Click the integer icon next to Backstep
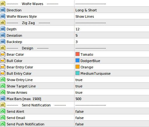This screenshot has width=149, height=127. [x=3, y=41]
